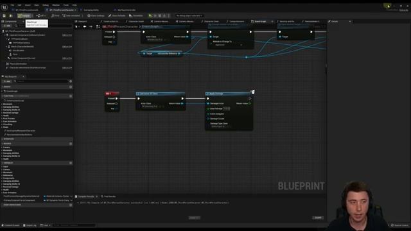Close the Event Graph tab
The width and height of the screenshot is (411, 231).
tap(272, 21)
